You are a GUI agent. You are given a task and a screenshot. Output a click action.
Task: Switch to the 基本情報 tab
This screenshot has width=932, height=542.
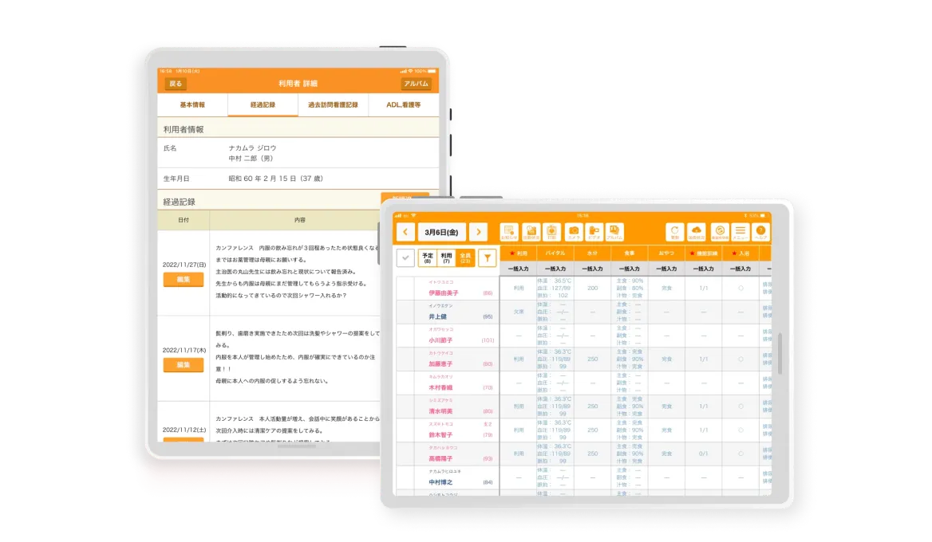[192, 104]
